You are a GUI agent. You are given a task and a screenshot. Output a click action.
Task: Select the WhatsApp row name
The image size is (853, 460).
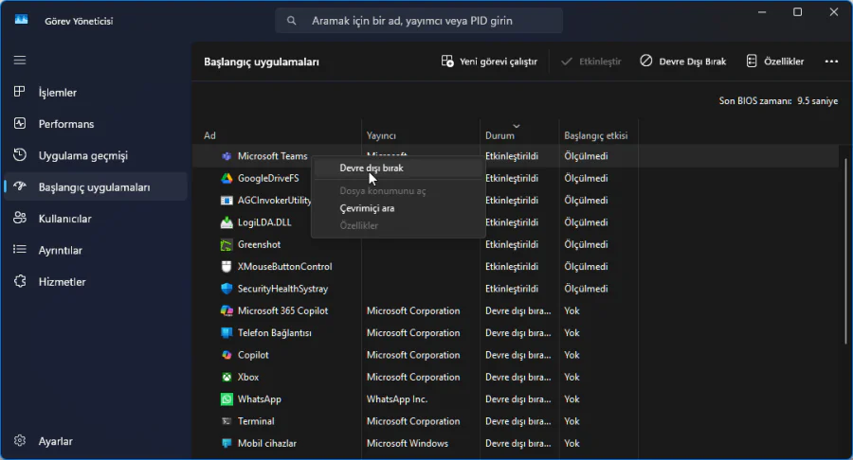point(260,399)
